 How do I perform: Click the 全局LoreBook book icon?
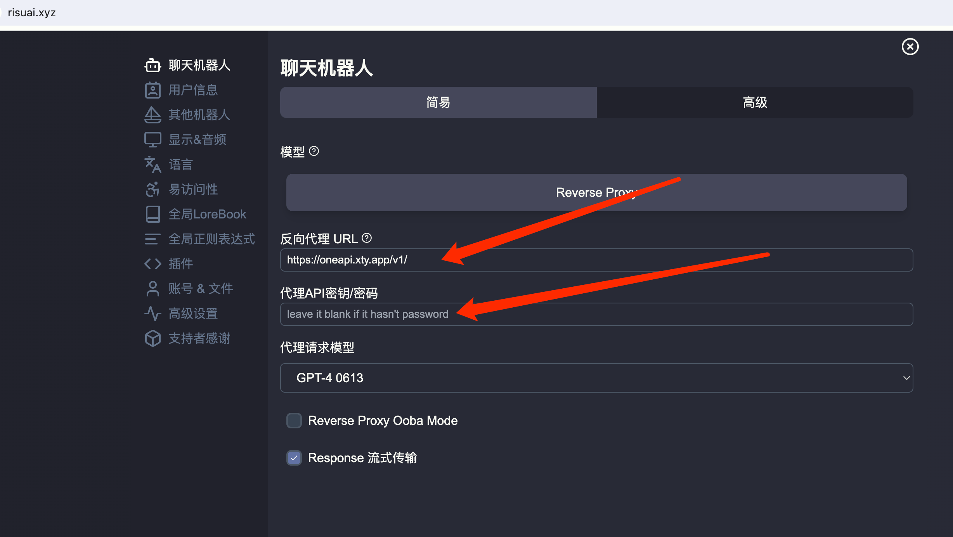pos(152,214)
